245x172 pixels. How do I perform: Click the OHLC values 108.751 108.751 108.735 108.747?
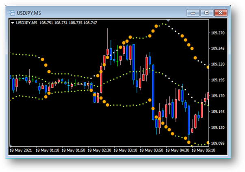click(x=68, y=23)
